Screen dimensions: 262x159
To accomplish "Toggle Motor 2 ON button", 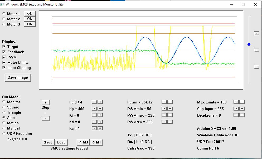I will (x=30, y=19).
